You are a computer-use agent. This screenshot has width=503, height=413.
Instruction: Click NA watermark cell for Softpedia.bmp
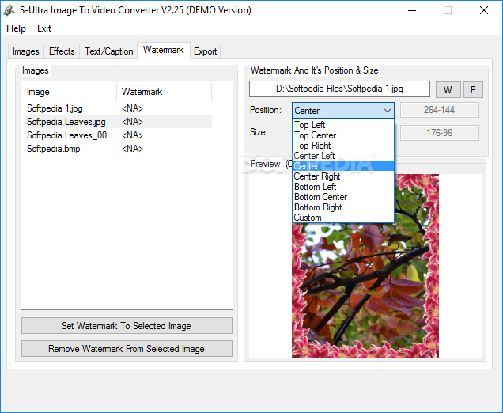coord(132,149)
